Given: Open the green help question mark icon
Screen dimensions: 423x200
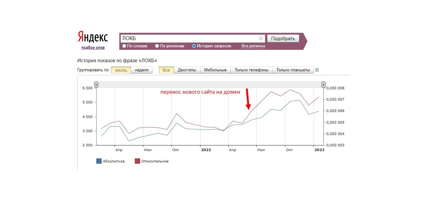Looking at the screenshot, I should [x=317, y=70].
